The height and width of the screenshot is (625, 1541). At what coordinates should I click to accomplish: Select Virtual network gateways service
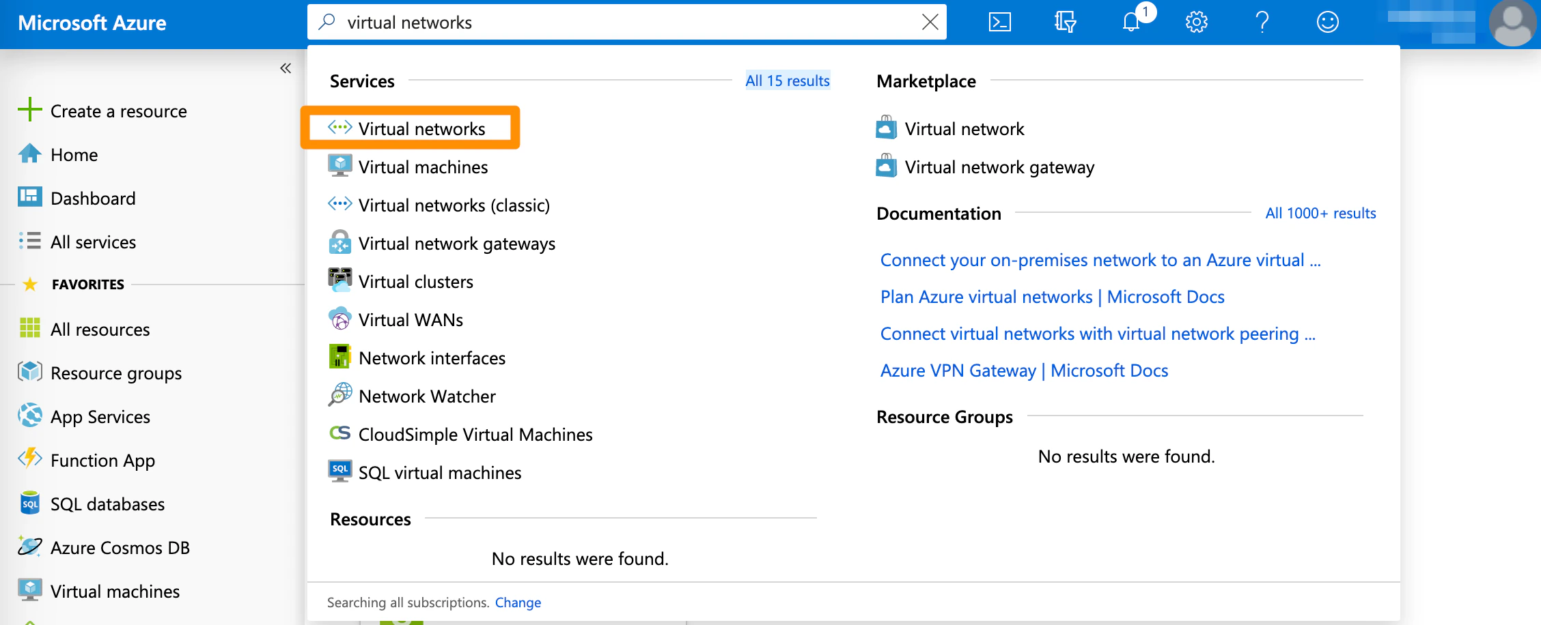click(456, 243)
